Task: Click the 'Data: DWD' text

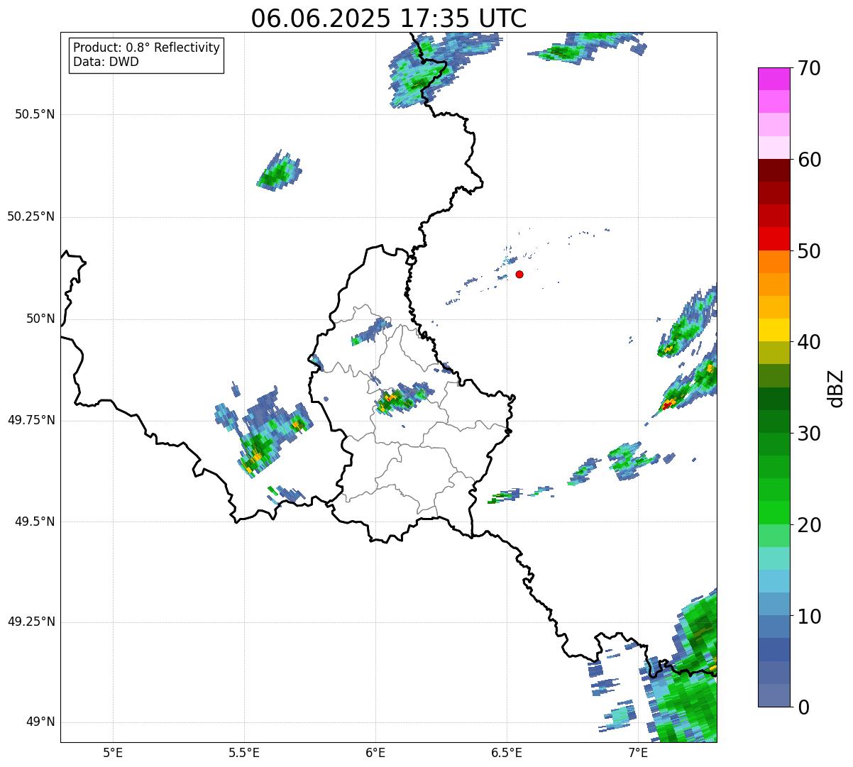Action: point(106,62)
